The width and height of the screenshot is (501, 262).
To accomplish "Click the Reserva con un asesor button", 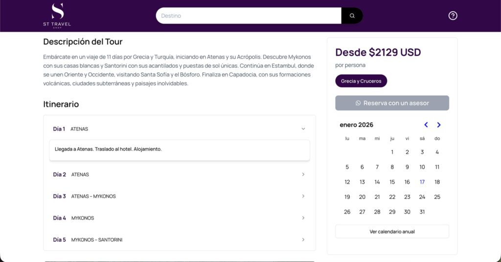I will [392, 103].
